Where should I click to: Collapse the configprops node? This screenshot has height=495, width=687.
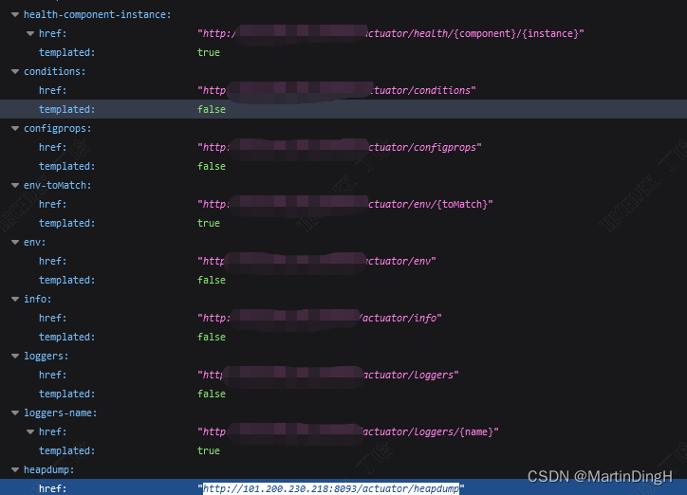pos(15,128)
